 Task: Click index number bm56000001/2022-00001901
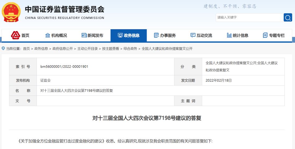click(x=64, y=67)
